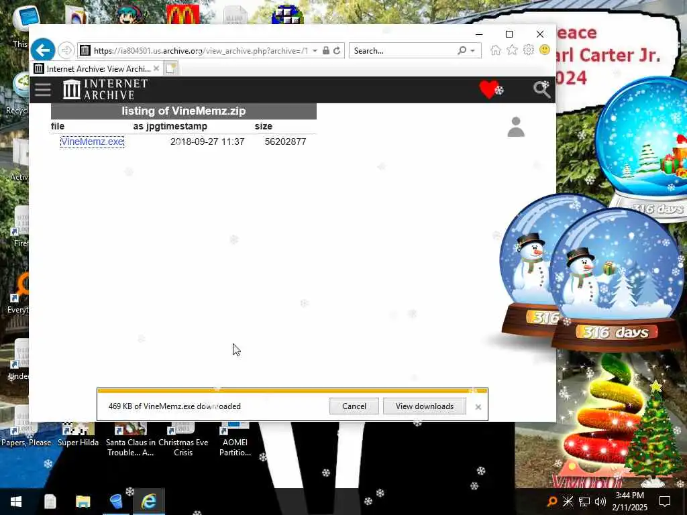Select Santa Claus in Trouble desktop shortcut
Screen dimensions: 687x515
(131, 440)
